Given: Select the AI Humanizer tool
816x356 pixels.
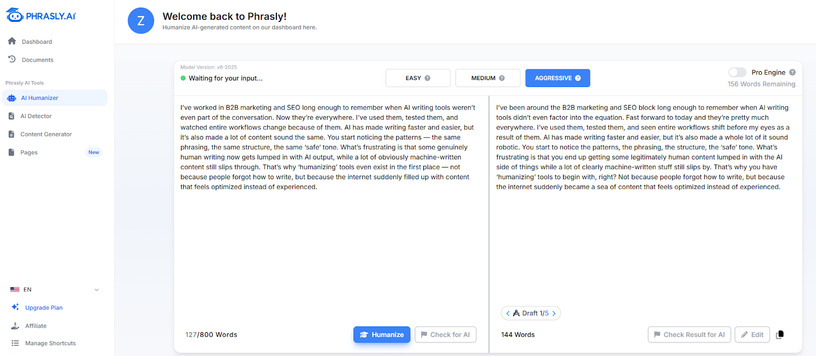Looking at the screenshot, I should 38,97.
